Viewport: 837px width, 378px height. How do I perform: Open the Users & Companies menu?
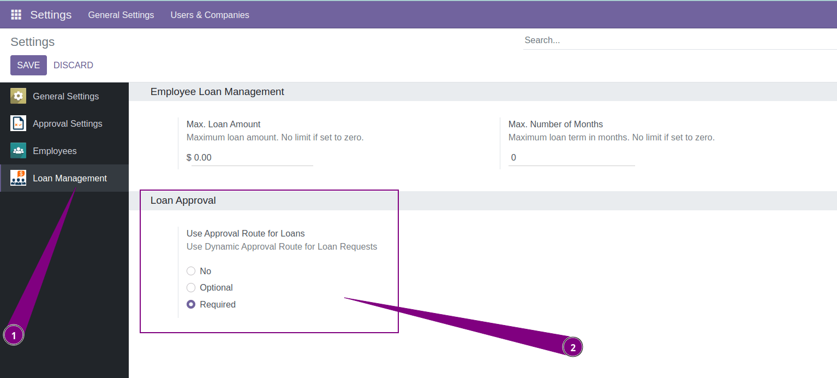tap(210, 15)
